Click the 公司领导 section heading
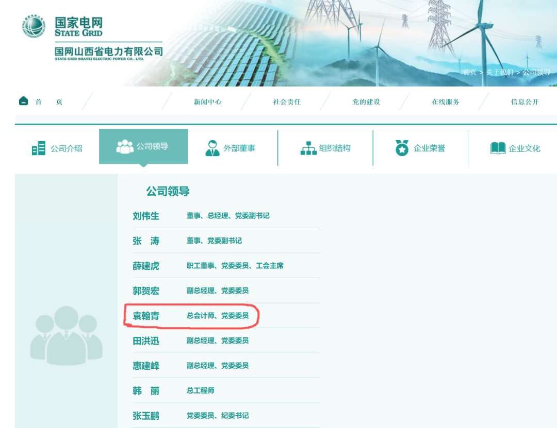 pyautogui.click(x=168, y=191)
